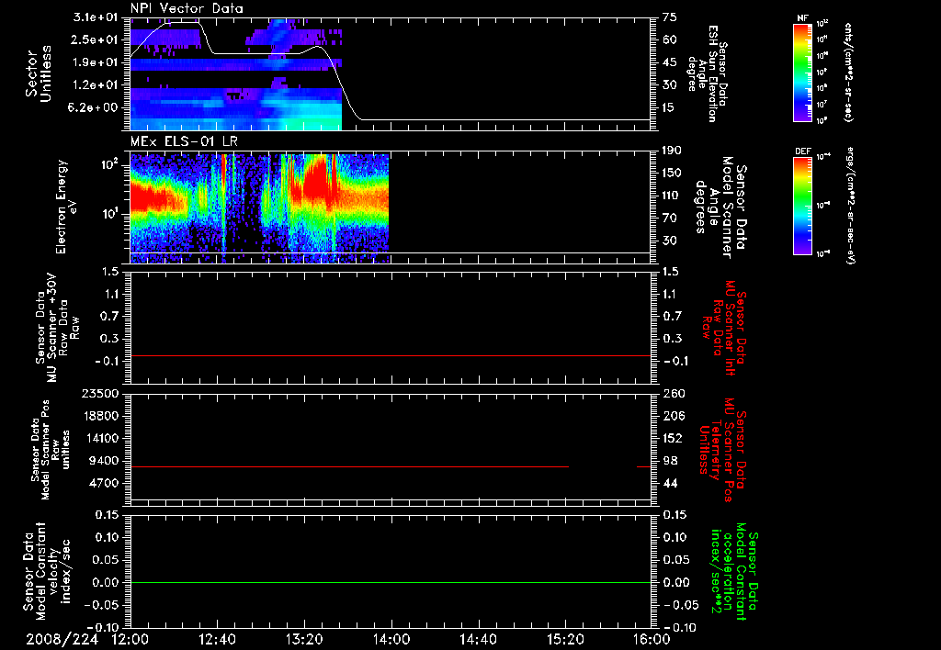941x650 pixels.
Task: Click the 'NPI Vector Data' panel title
Action: pyautogui.click(x=187, y=8)
